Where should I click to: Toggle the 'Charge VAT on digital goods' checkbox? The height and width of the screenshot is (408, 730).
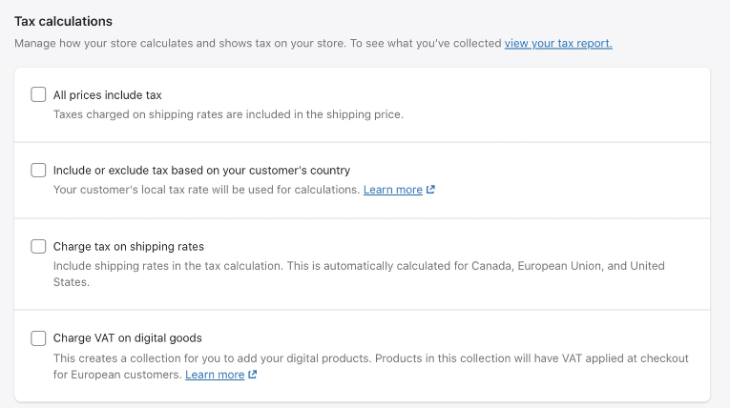point(38,337)
